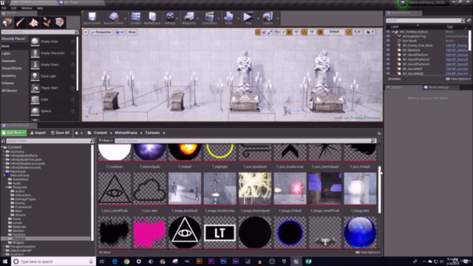The width and height of the screenshot is (473, 266).
Task: Open the Window menu
Action: [x=27, y=8]
